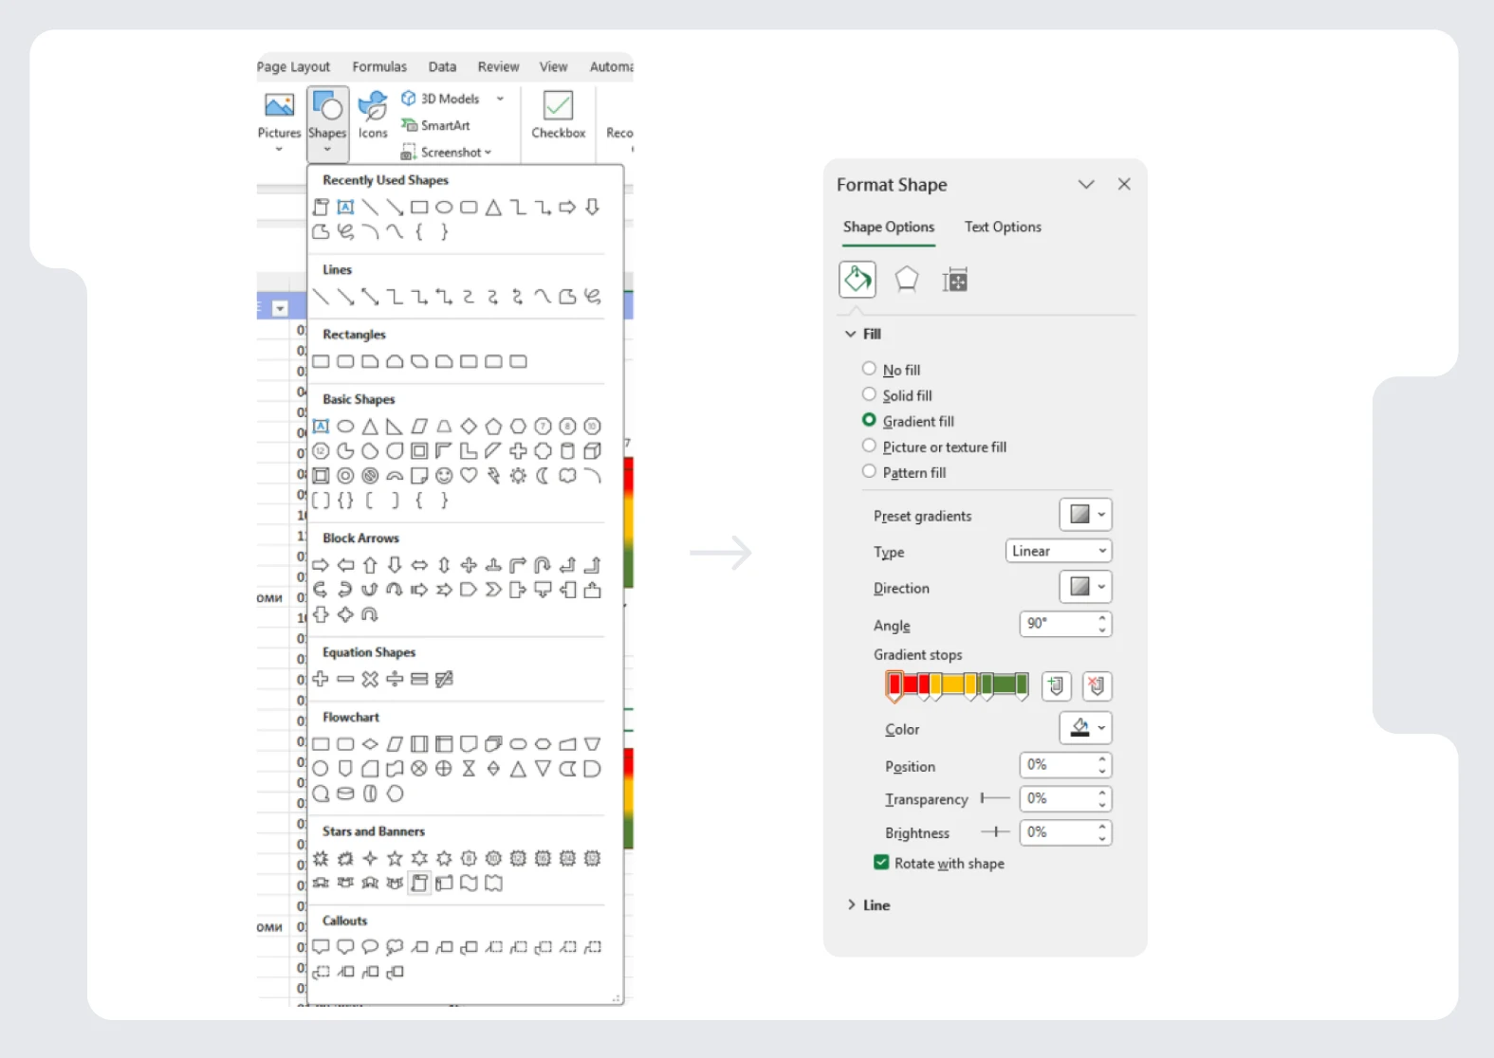Open the Preset gradients dropdown
1494x1058 pixels.
(x=1085, y=515)
